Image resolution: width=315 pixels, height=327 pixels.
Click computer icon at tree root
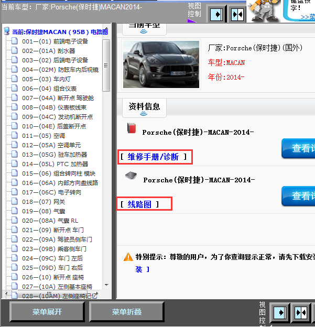(7, 31)
